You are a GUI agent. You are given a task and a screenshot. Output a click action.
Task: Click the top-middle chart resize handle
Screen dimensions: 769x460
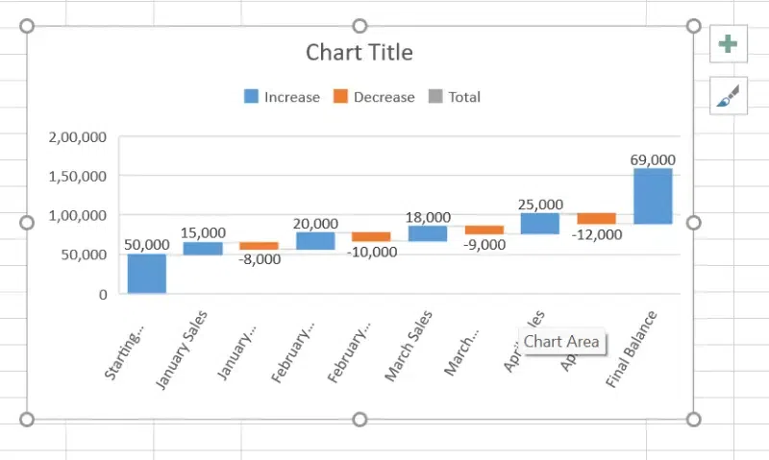360,26
